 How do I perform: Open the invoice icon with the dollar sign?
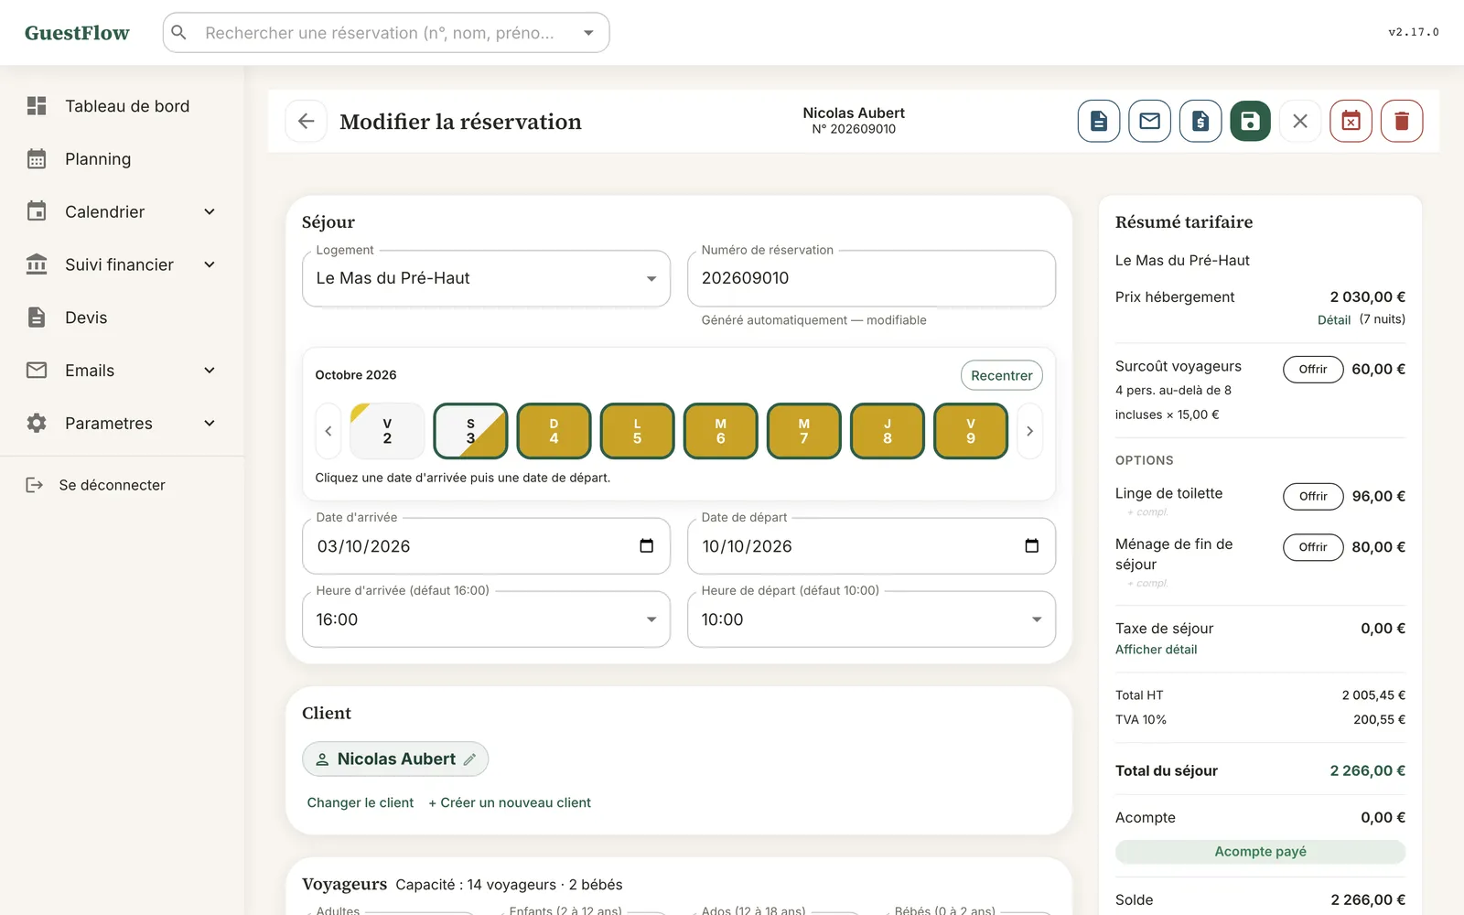click(x=1200, y=121)
